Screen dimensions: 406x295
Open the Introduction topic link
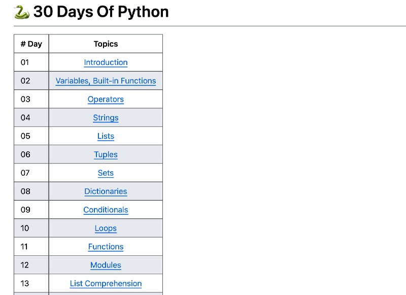[x=106, y=62]
